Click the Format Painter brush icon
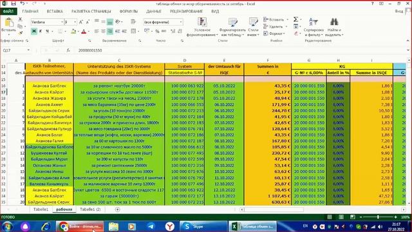Viewport: 412px width, 232px height. tap(20, 33)
